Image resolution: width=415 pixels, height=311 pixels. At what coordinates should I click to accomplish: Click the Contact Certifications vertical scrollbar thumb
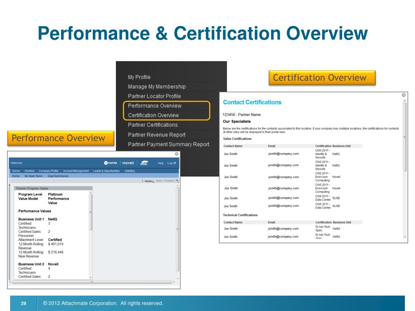coord(405,137)
